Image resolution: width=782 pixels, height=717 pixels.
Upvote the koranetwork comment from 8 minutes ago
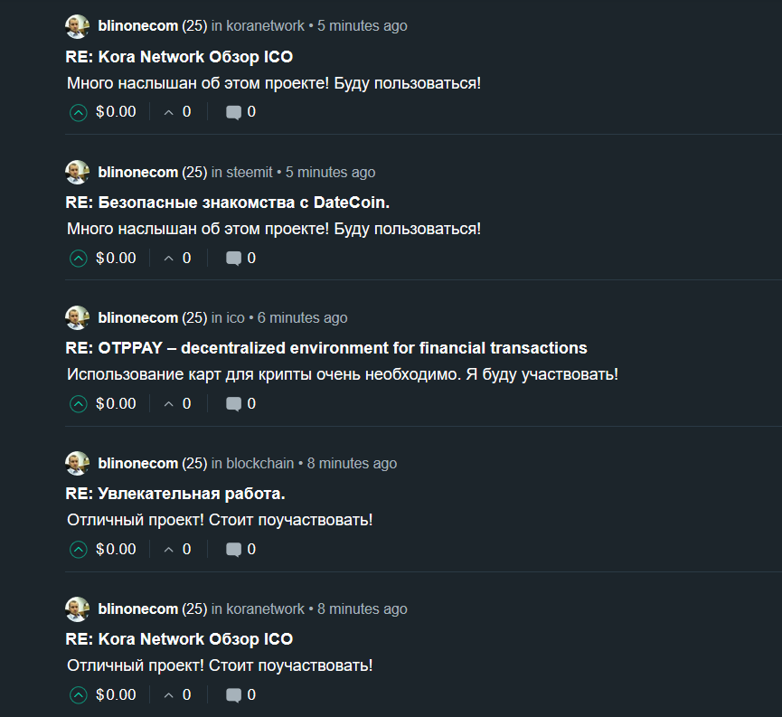[79, 695]
